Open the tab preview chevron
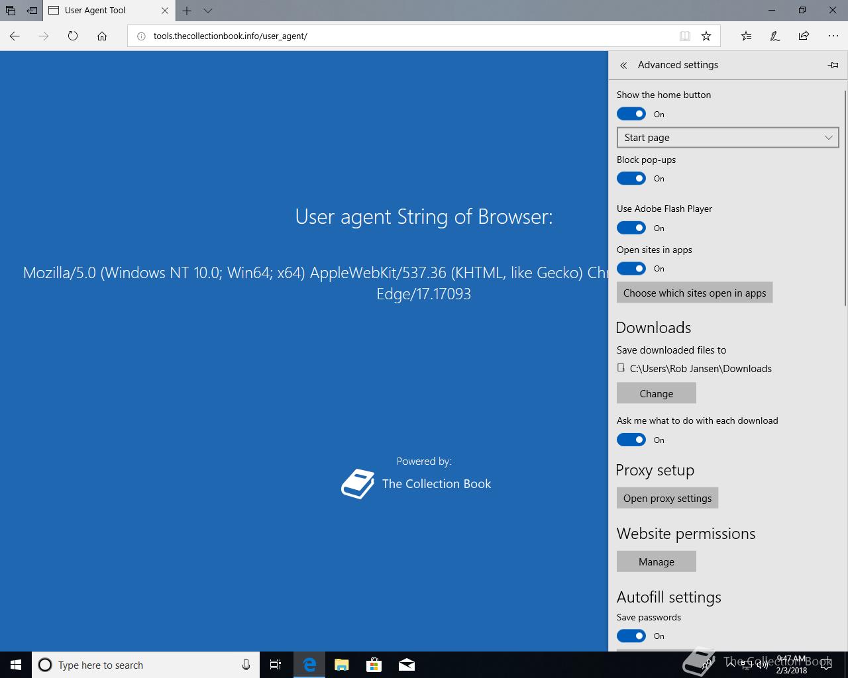The height and width of the screenshot is (678, 848). (x=208, y=11)
